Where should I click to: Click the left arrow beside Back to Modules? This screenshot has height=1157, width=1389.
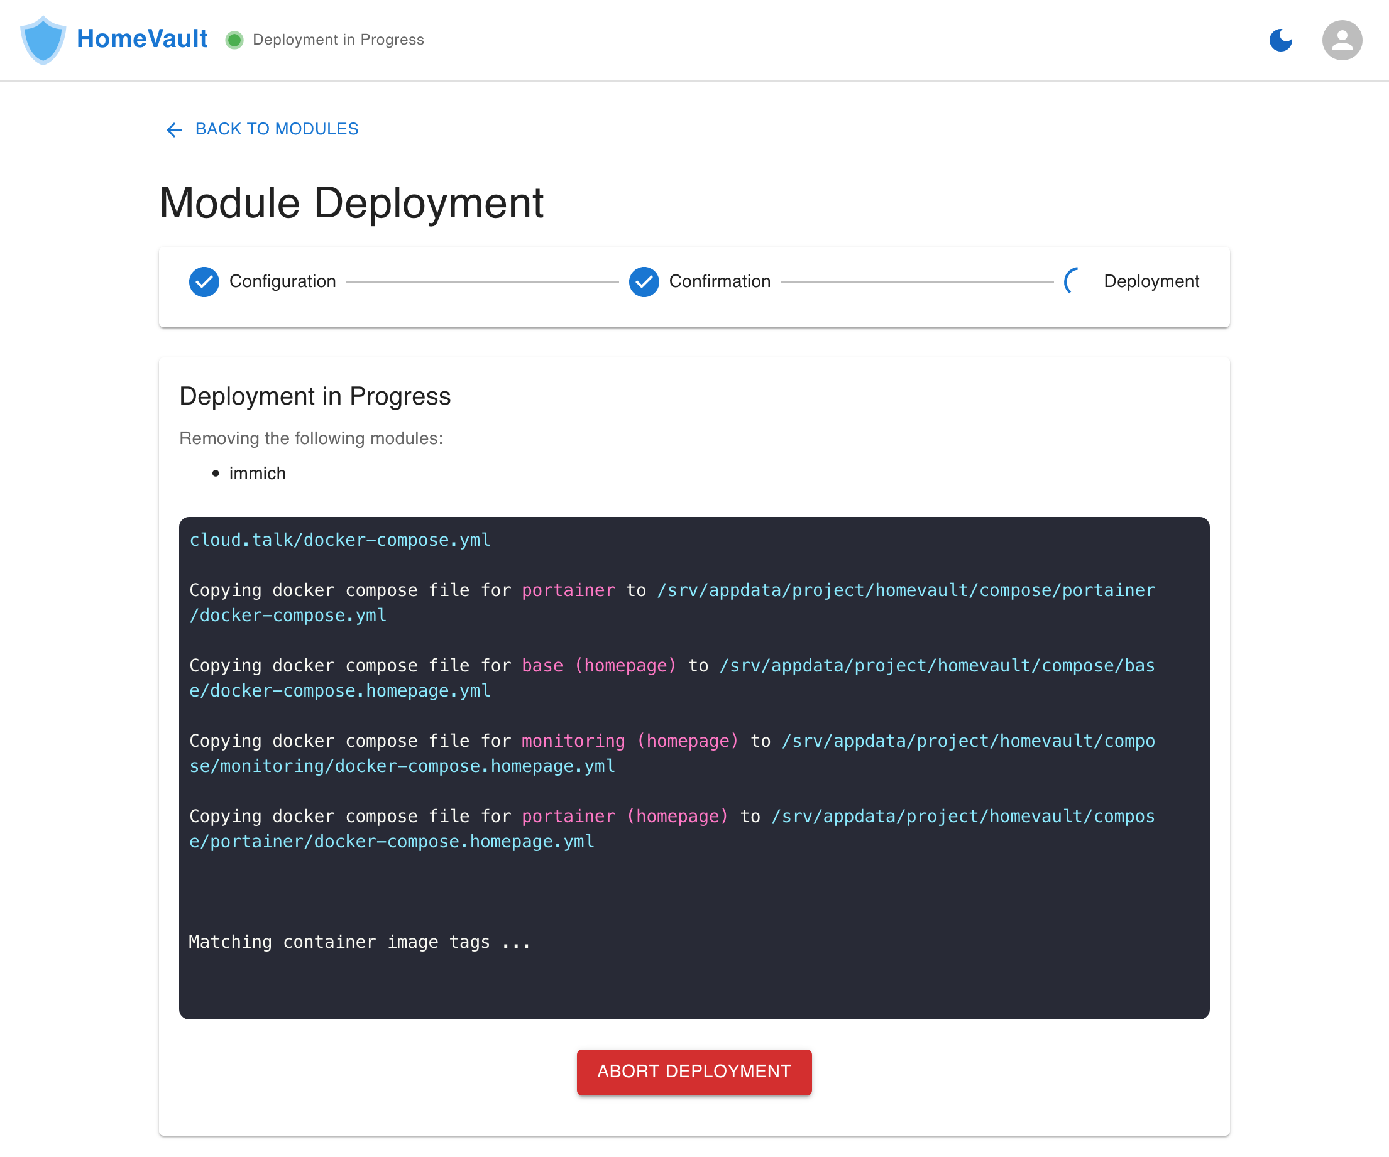point(174,129)
